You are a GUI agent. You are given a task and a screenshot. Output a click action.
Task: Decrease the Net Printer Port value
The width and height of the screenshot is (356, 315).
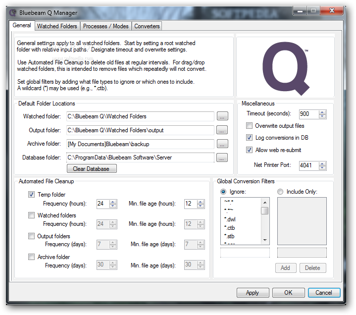pos(322,167)
